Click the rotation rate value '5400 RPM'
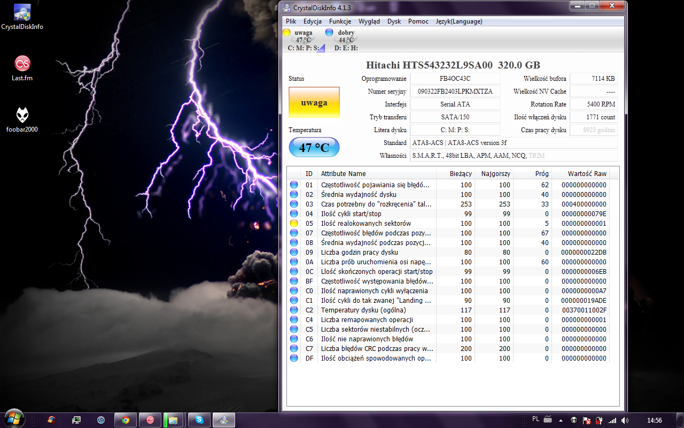 point(594,104)
